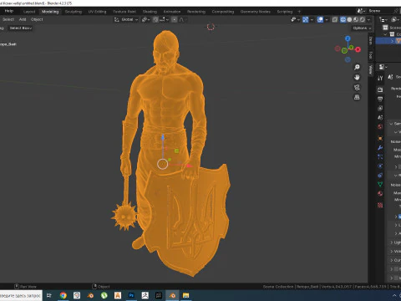Open the Object menu in header

point(37,19)
